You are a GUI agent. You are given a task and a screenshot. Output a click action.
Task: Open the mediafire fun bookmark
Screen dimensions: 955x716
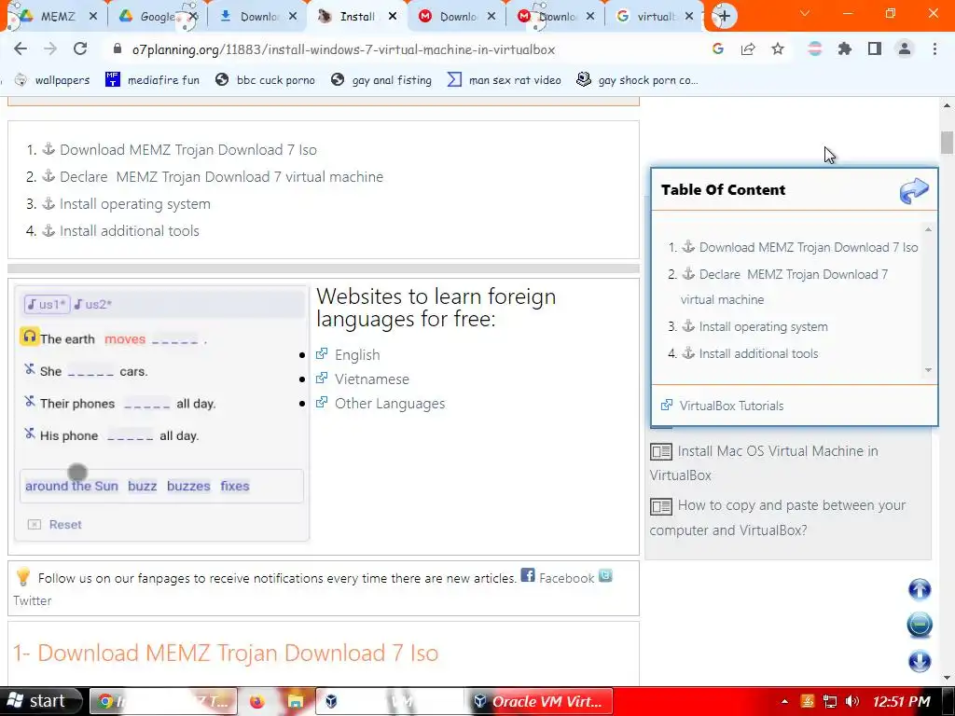pyautogui.click(x=152, y=80)
